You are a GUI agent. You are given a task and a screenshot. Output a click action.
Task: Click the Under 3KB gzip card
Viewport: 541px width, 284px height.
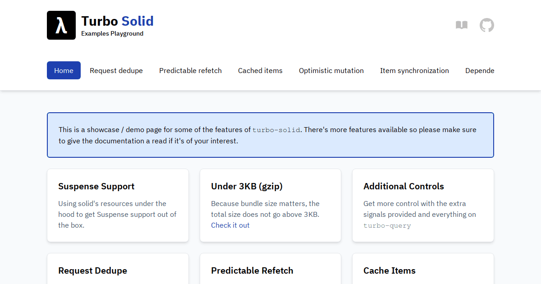tap(270, 205)
